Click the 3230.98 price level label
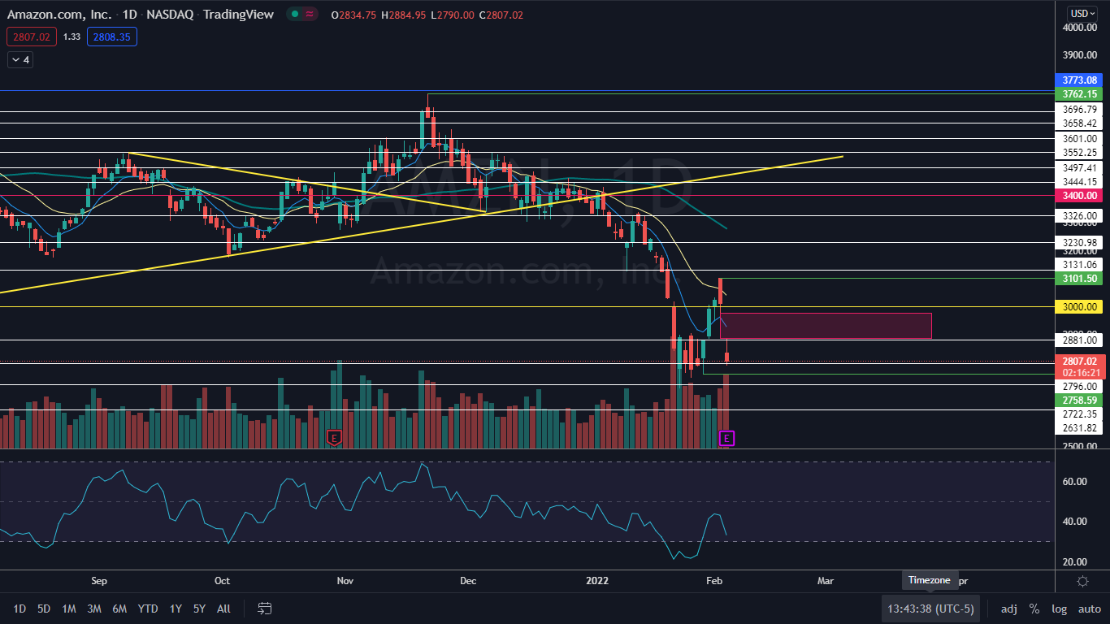Image resolution: width=1110 pixels, height=624 pixels. pos(1079,243)
